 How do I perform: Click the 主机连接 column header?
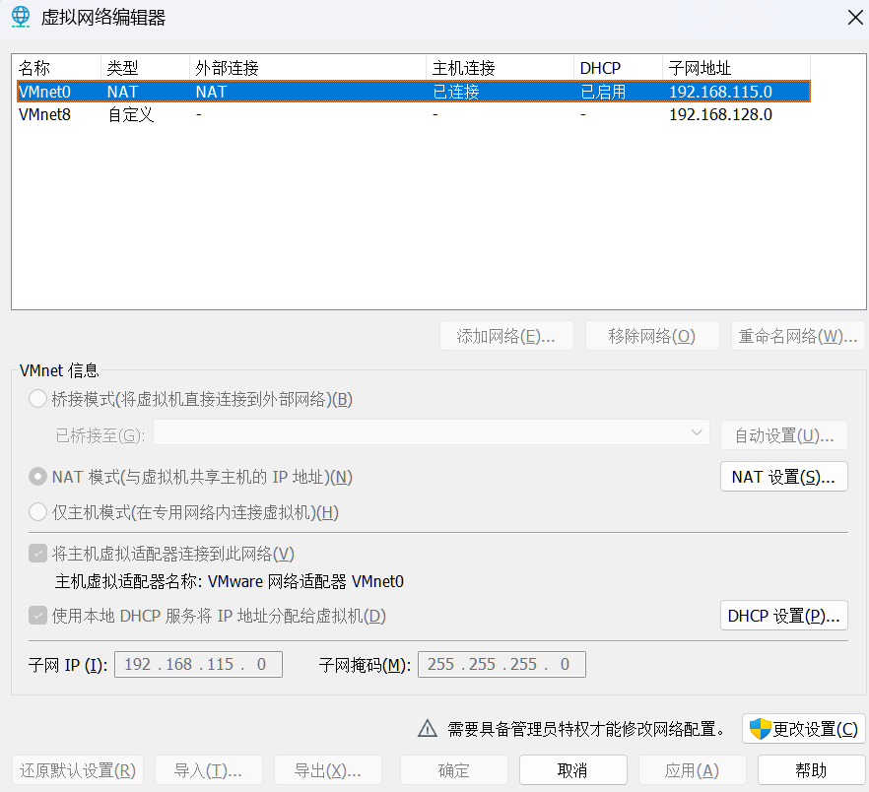pos(500,68)
